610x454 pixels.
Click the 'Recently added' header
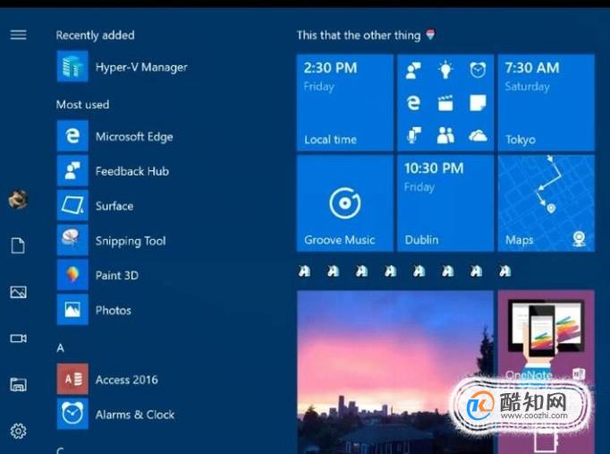tap(96, 35)
